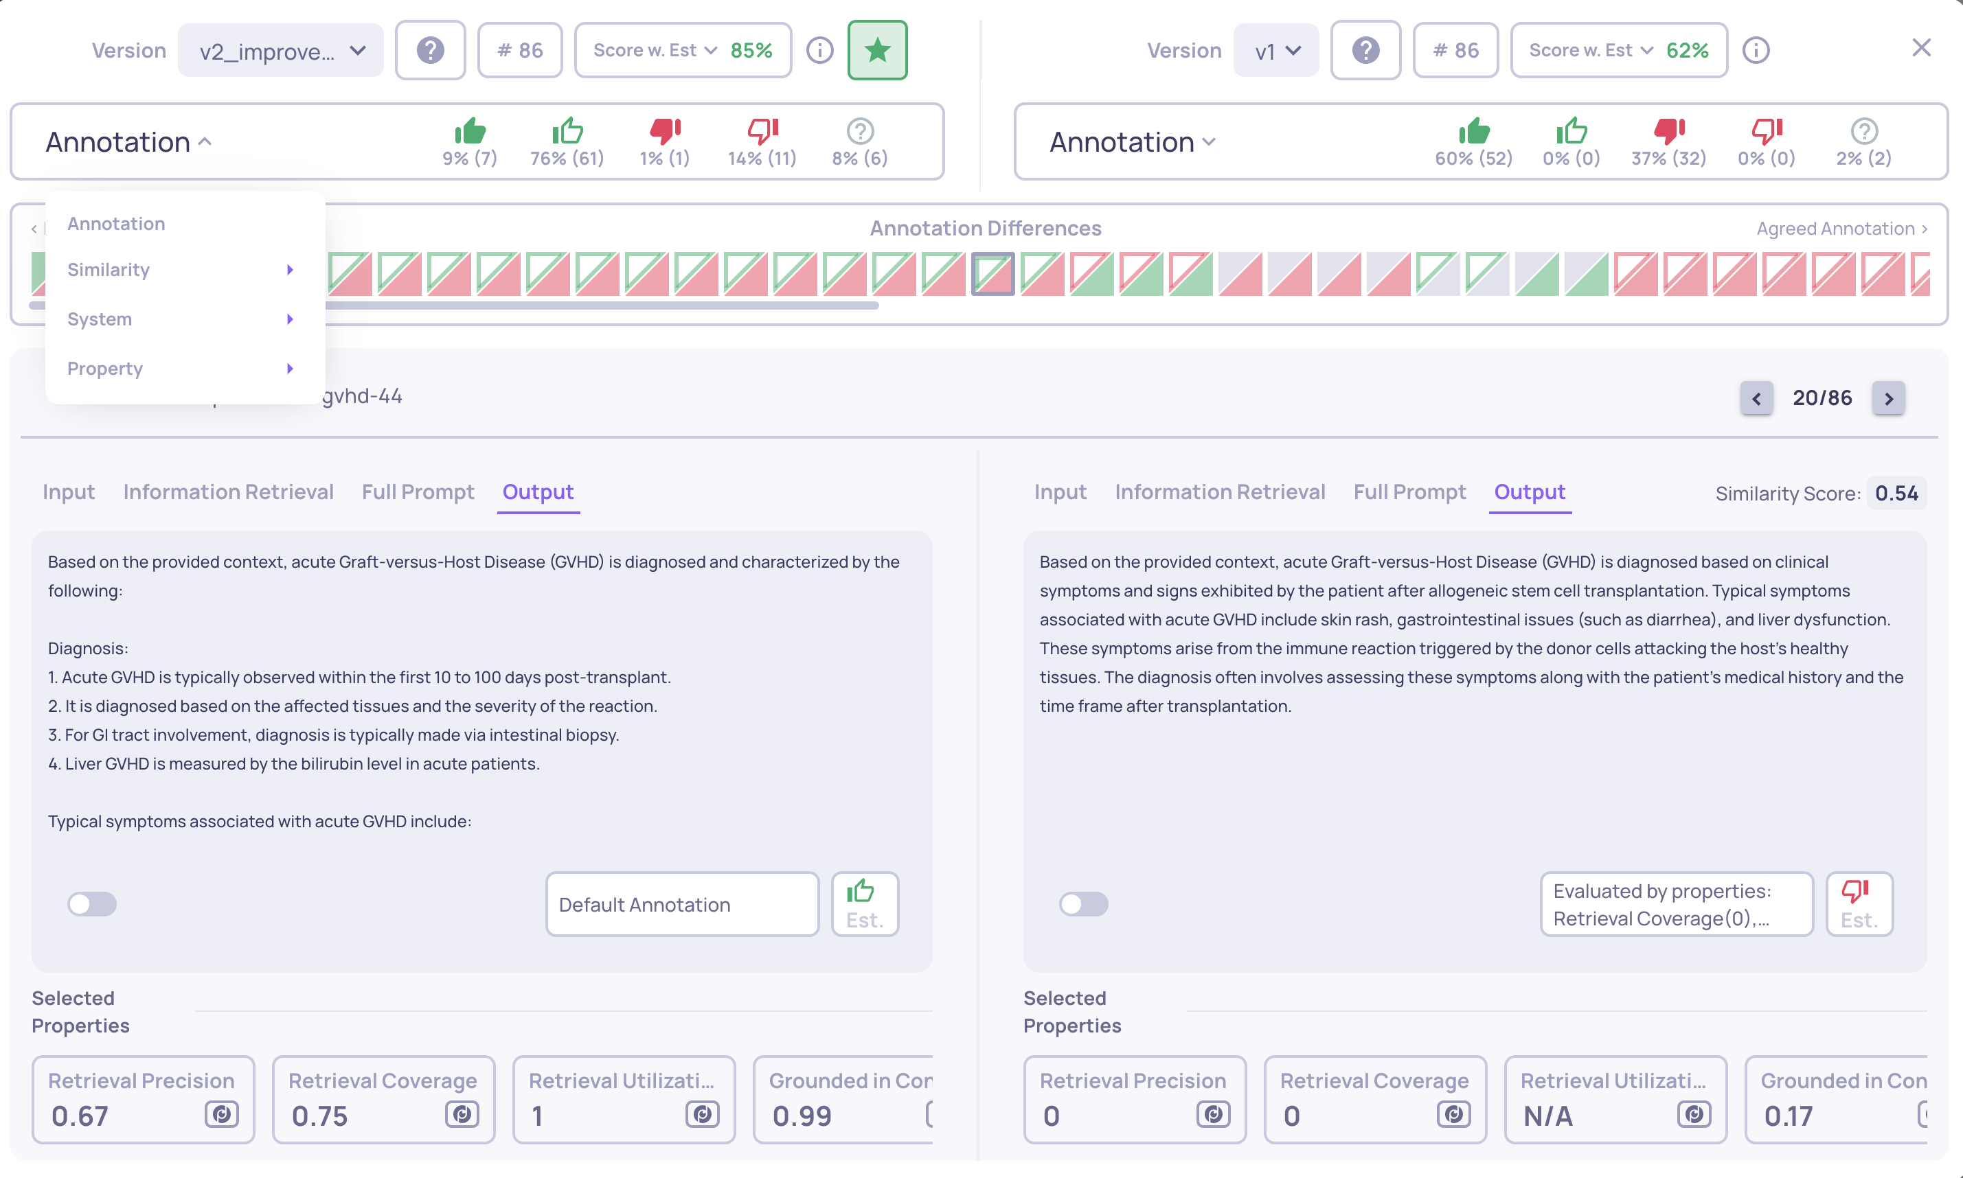Open the v1 version dropdown
Image resolution: width=1963 pixels, height=1178 pixels.
1275,50
